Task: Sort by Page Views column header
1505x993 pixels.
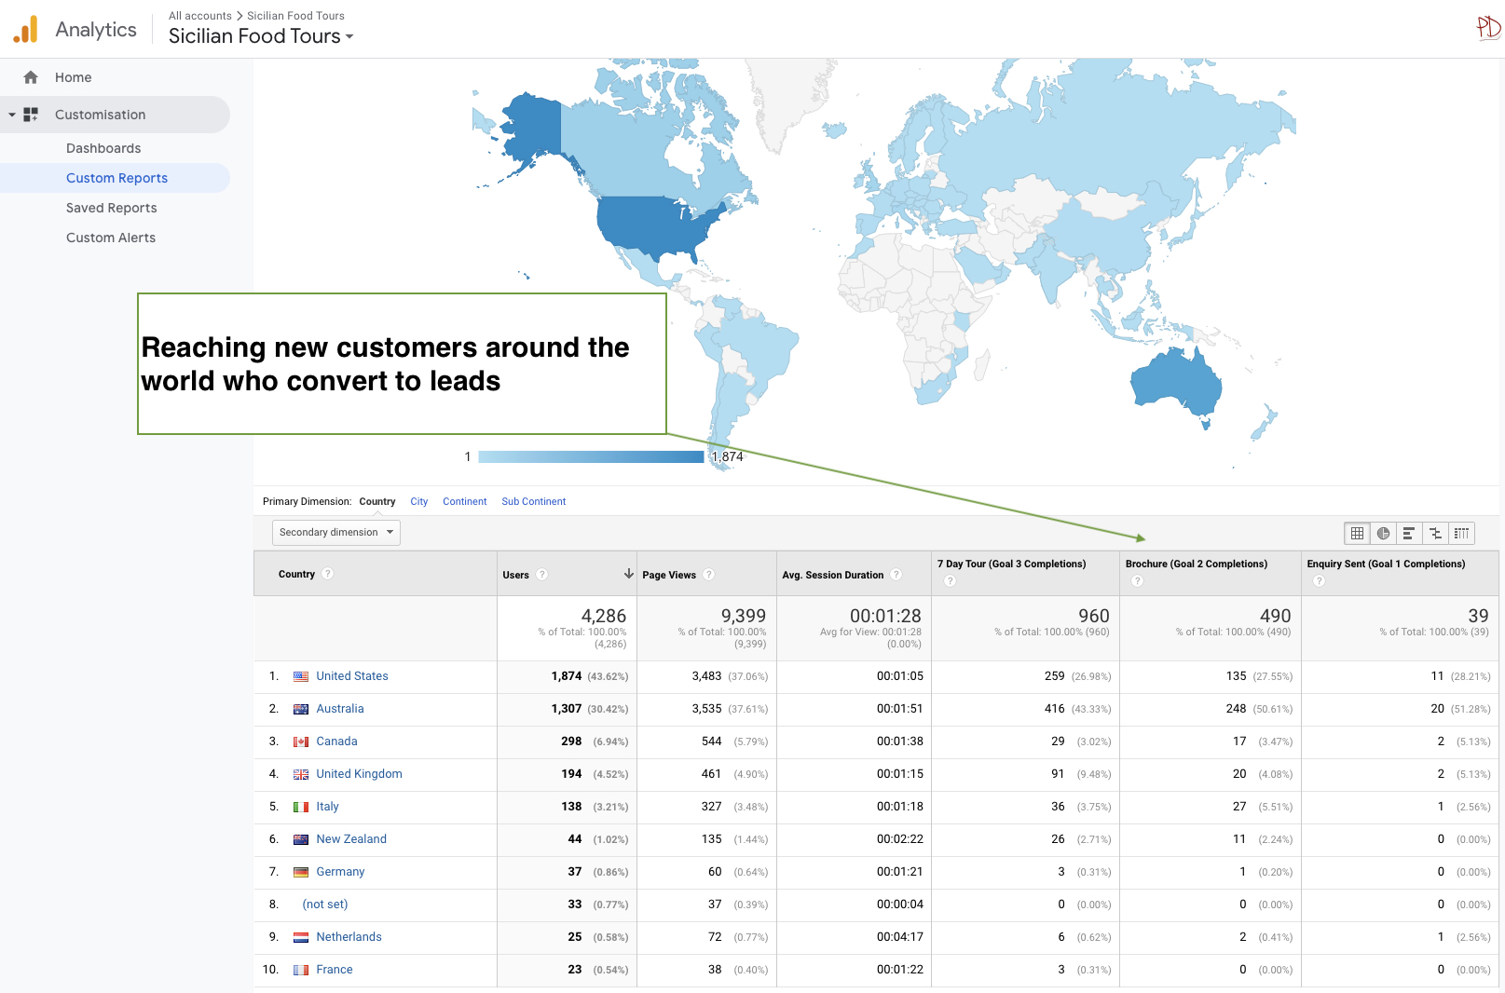Action: click(669, 575)
